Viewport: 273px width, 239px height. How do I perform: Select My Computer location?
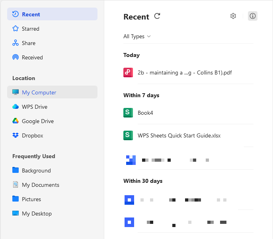(39, 92)
